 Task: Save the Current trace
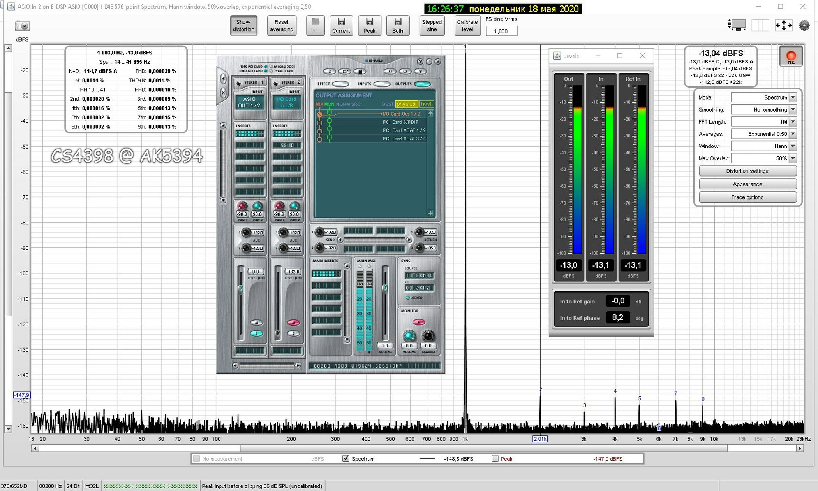[x=341, y=26]
